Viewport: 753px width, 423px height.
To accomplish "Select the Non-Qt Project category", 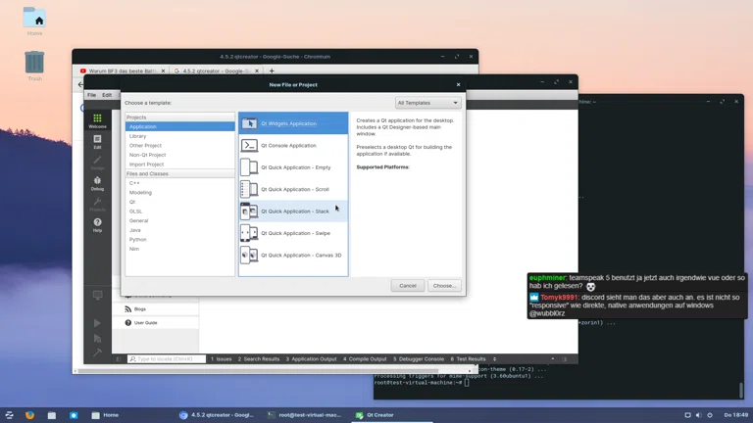I will [x=180, y=155].
